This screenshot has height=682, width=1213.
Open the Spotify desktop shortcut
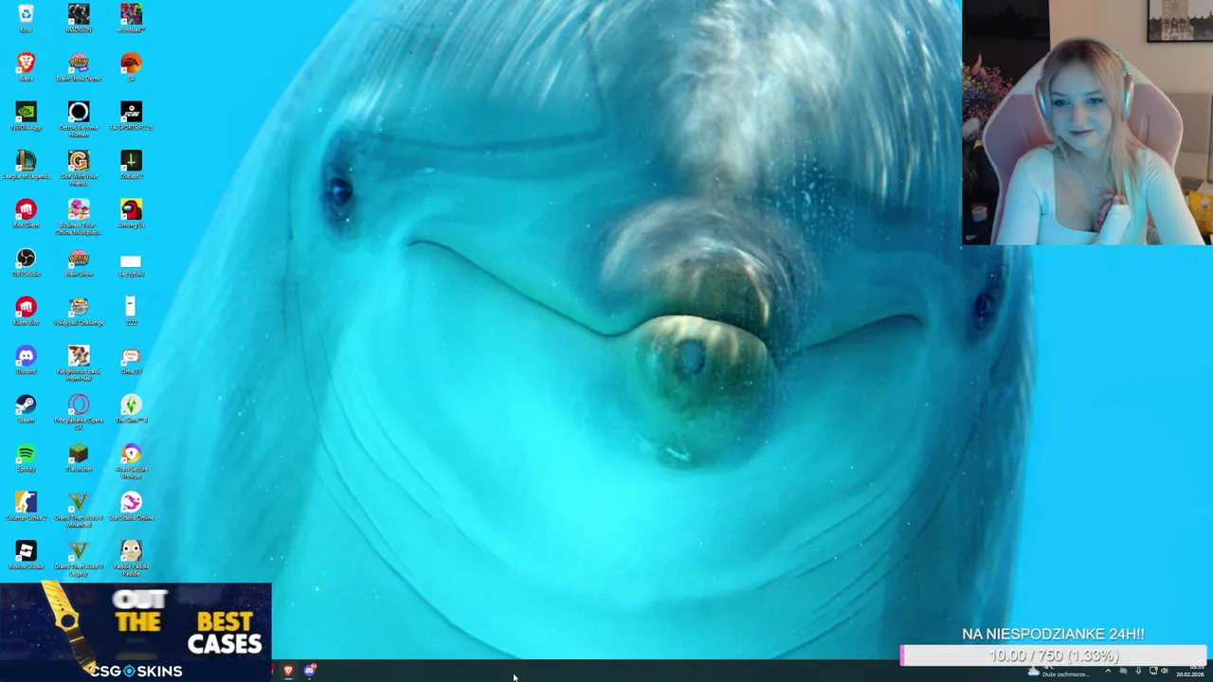click(x=26, y=458)
